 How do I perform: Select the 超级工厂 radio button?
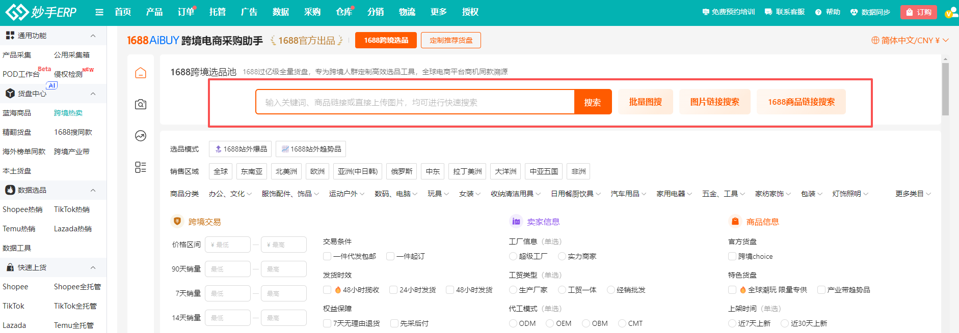(x=513, y=256)
